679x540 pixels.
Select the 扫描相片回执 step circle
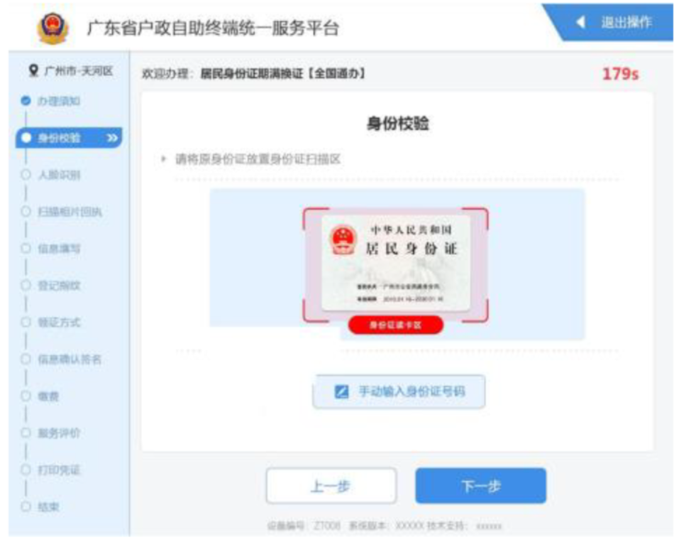pos(26,212)
